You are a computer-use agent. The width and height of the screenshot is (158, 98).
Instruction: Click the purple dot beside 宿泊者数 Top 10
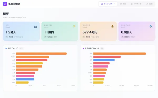pos(83,48)
